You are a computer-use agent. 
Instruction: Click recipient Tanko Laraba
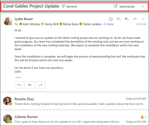click(92, 24)
